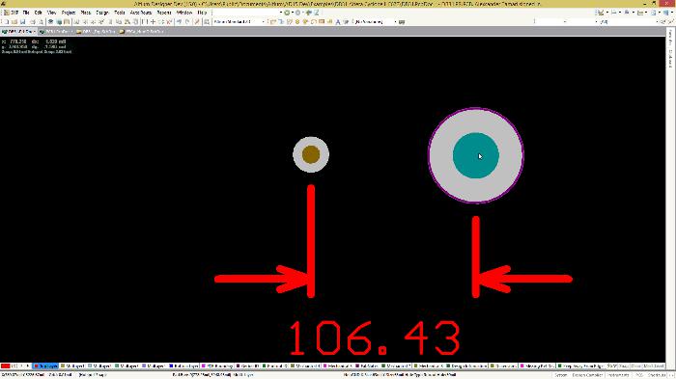
Task: Expand the Altium Standard 2D view dropdown
Action: click(264, 21)
